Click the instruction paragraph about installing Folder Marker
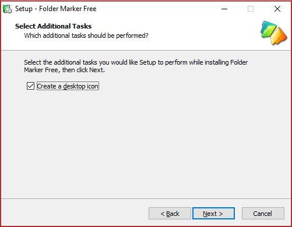292x227 pixels. tap(136, 66)
